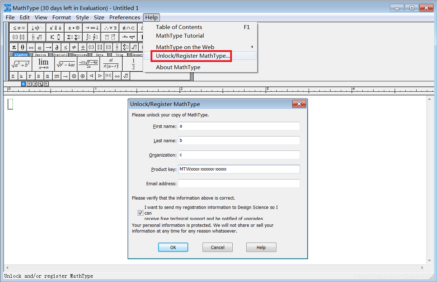The width and height of the screenshot is (437, 282).
Task: Insert the plus-minus symbol ±
Action: click(82, 47)
